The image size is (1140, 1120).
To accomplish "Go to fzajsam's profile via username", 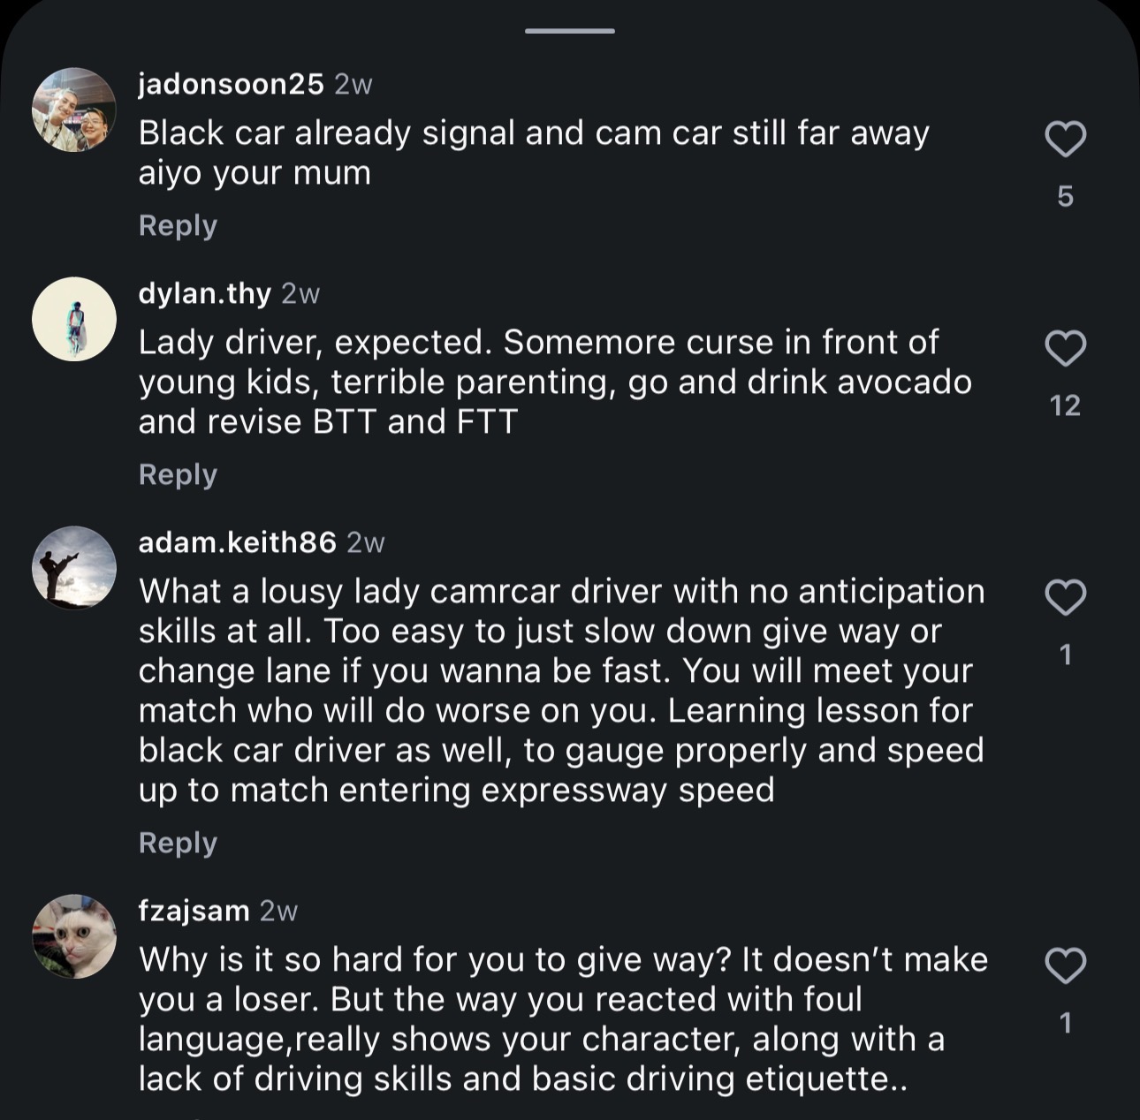I will pyautogui.click(x=194, y=911).
